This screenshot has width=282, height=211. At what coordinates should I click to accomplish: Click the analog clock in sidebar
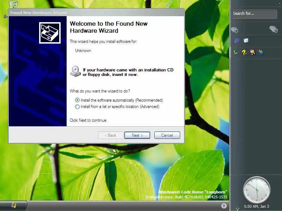coord(257,190)
